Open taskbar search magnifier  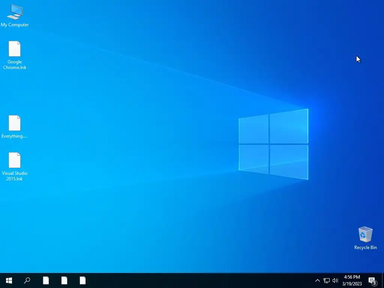coord(27,280)
